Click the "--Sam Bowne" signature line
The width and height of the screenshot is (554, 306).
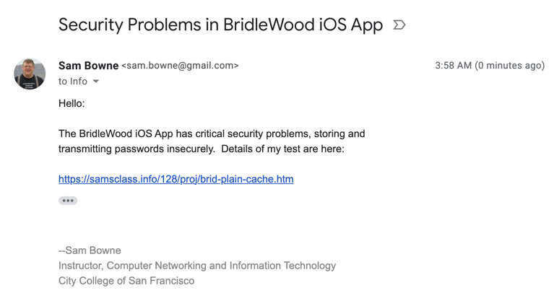point(90,250)
